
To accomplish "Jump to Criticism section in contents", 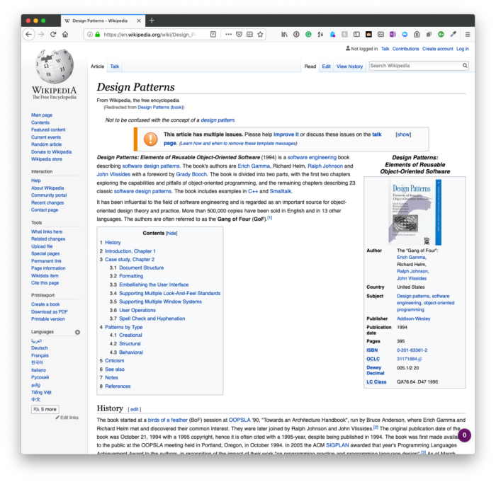I will coord(114,361).
